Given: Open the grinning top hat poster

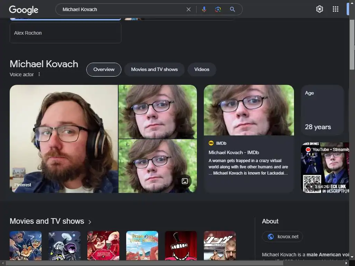Looking at the screenshot, I should coord(181,246).
